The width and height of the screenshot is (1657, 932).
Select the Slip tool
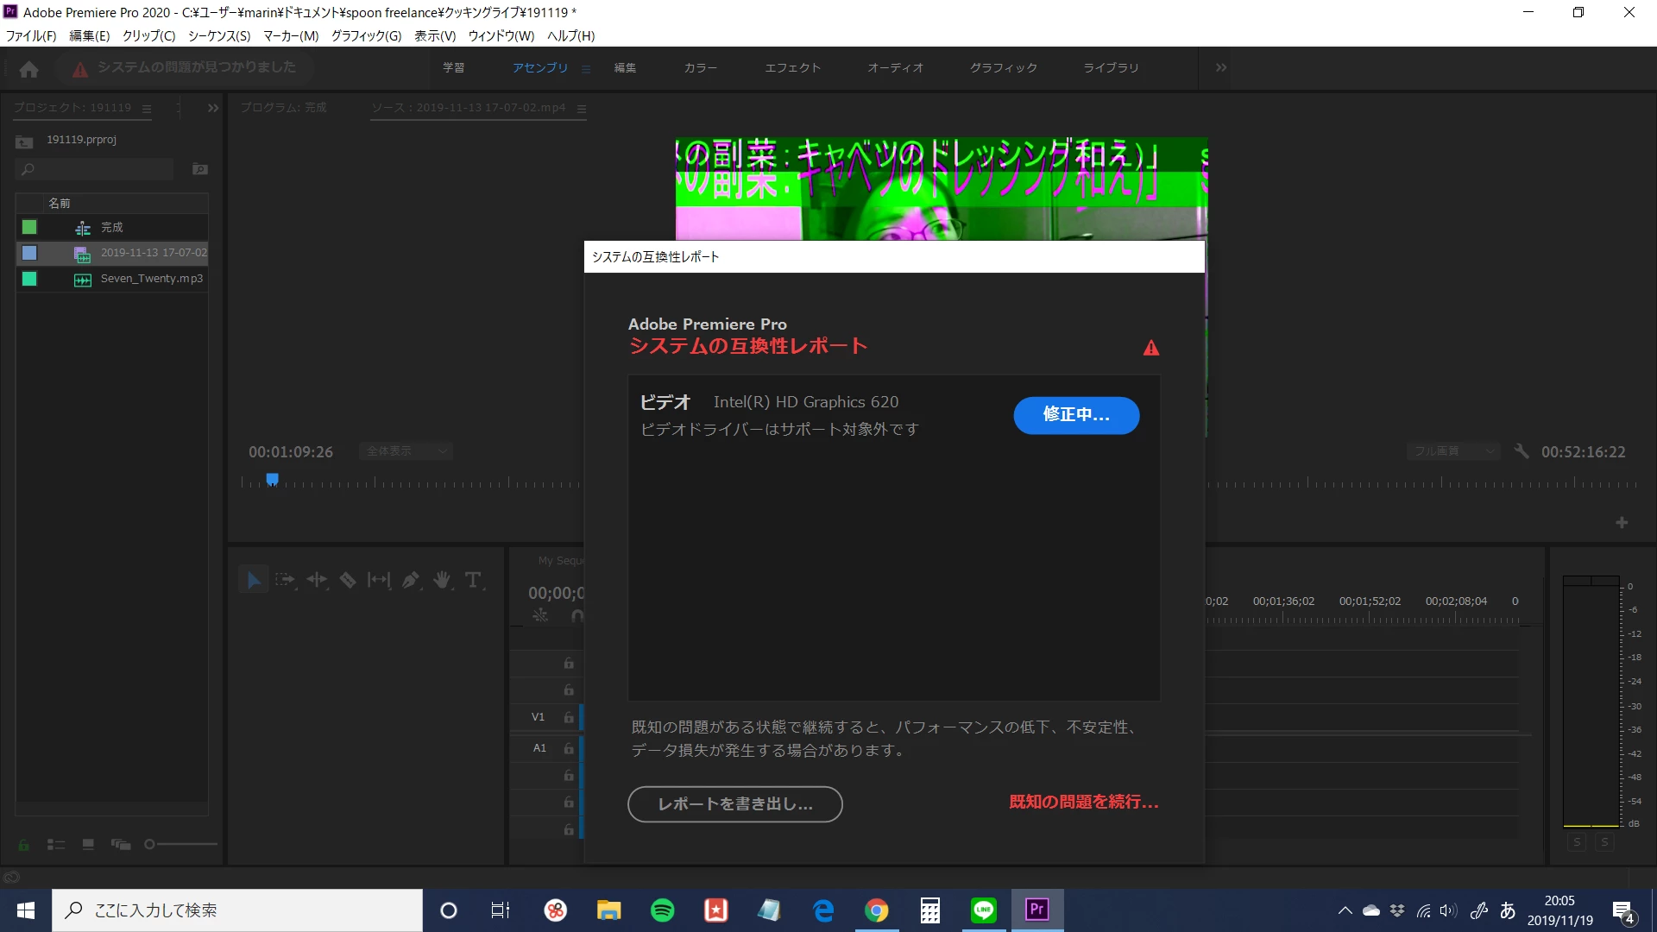pyautogui.click(x=379, y=580)
